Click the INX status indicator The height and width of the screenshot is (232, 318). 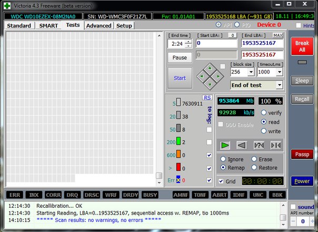[x=34, y=195]
